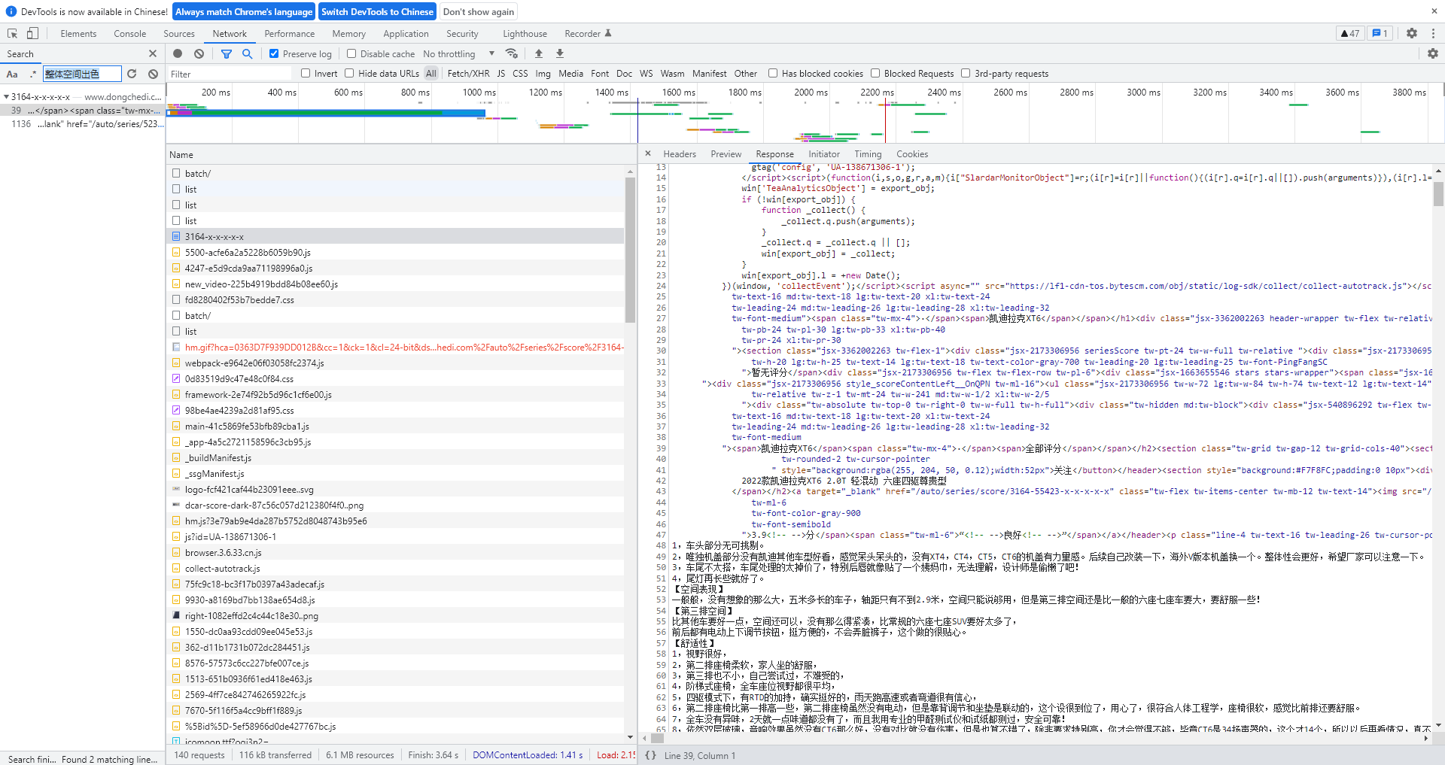Open network settings gear icon

(x=1433, y=53)
